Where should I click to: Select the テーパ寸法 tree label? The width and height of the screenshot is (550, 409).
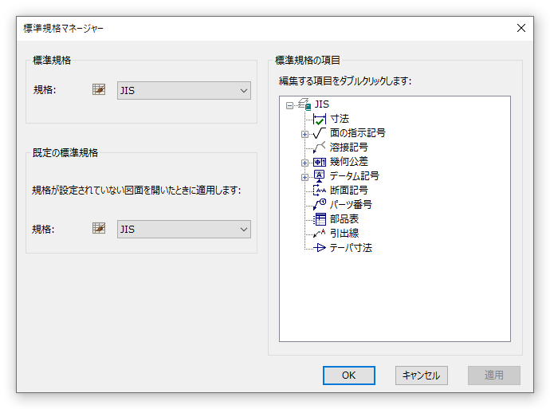click(x=351, y=248)
